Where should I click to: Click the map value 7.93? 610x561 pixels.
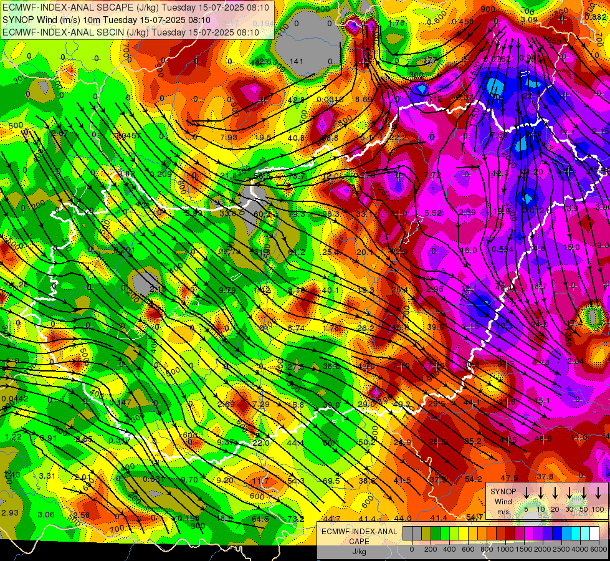[229, 137]
